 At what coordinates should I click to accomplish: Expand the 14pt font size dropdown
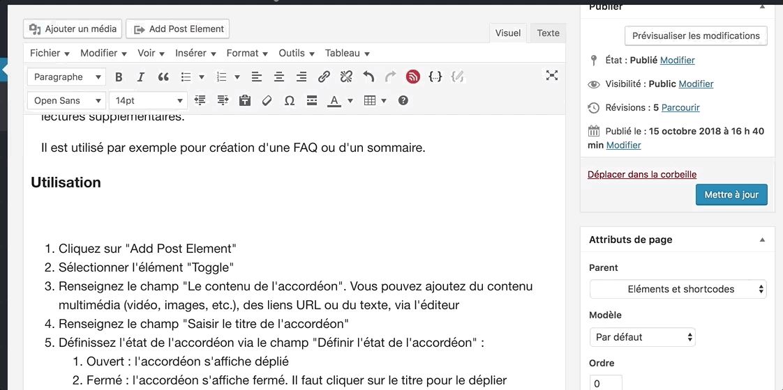pyautogui.click(x=148, y=101)
